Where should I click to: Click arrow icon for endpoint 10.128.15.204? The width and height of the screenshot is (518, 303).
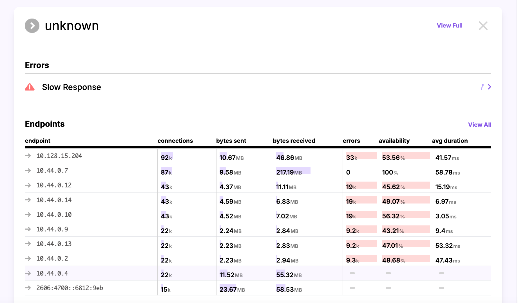[x=28, y=156]
